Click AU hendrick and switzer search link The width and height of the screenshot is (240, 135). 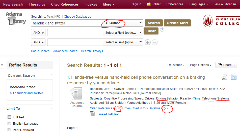[x=26, y=93]
